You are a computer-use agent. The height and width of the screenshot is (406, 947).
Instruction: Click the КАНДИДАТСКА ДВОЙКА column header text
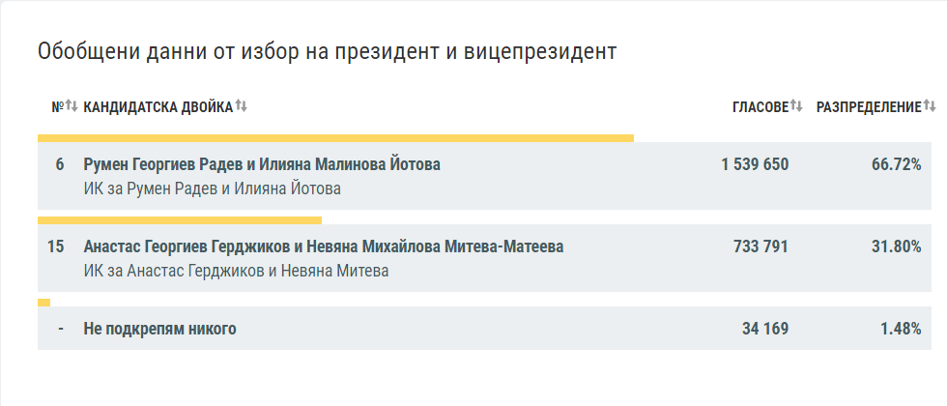158,107
